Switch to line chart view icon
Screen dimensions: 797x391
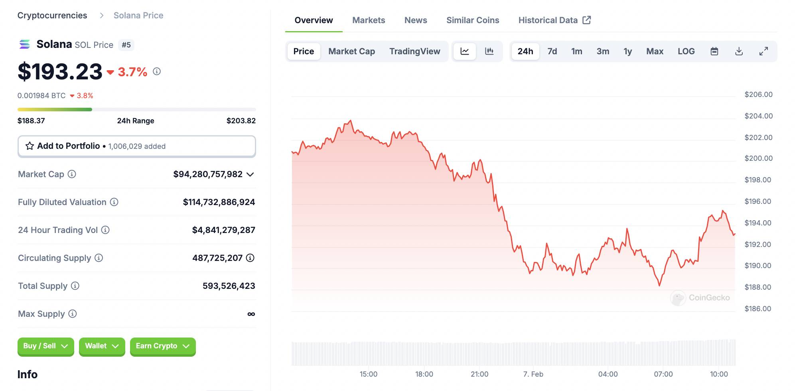pyautogui.click(x=465, y=51)
